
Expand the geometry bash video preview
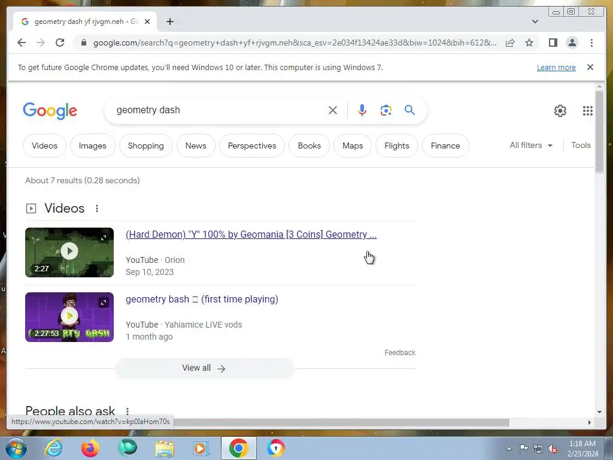click(104, 302)
